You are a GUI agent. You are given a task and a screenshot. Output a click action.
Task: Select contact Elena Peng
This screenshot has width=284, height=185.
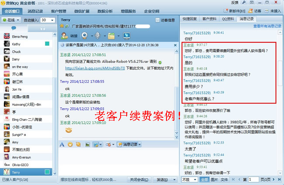click(x=27, y=37)
